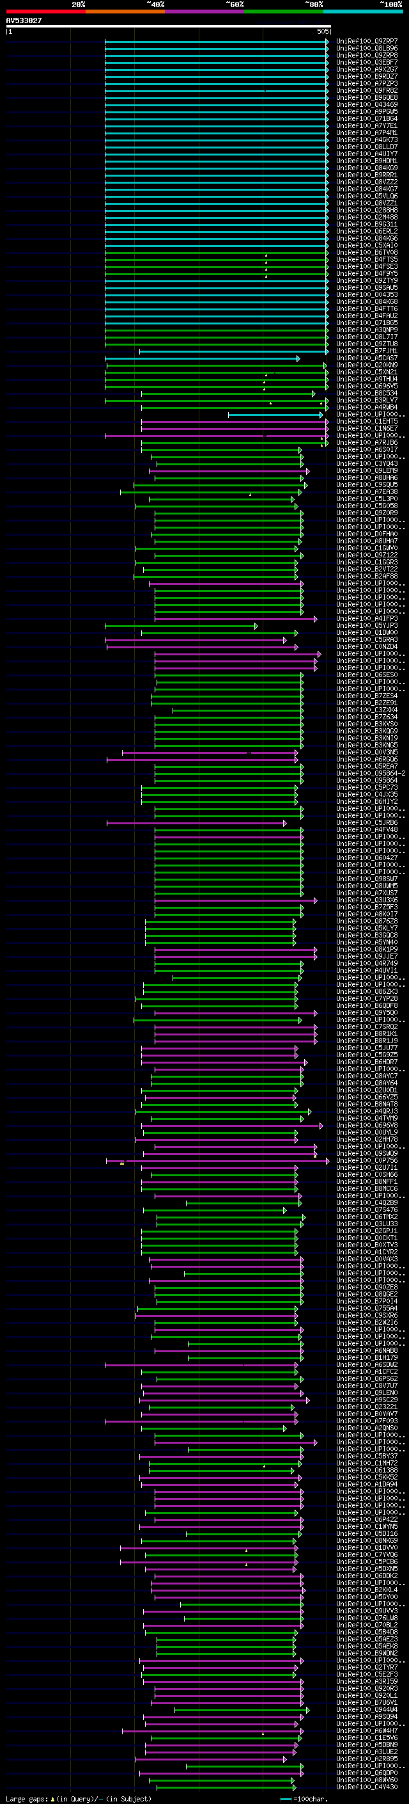This screenshot has height=1804, width=409.
Task: Select hit label UniRef100_A9X2G7
Action: (x=367, y=69)
